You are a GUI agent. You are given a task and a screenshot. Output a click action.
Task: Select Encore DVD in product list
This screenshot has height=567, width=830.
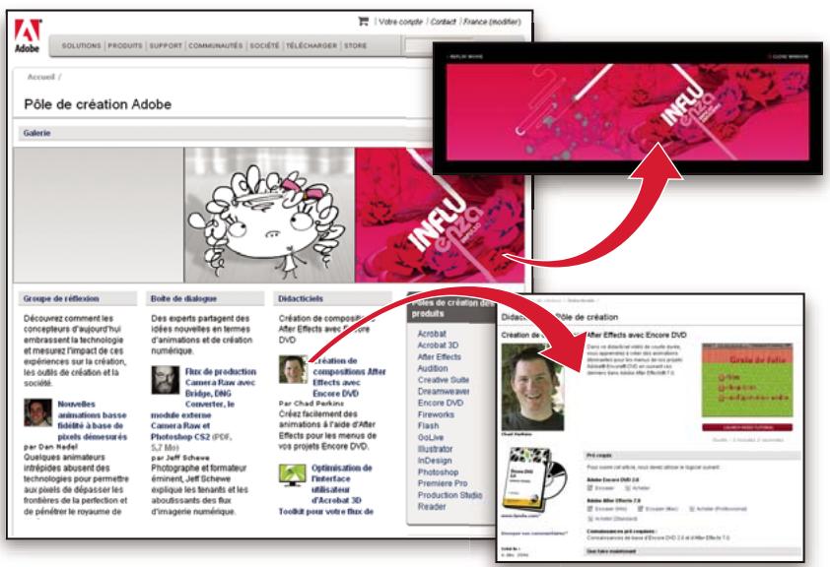(x=441, y=404)
